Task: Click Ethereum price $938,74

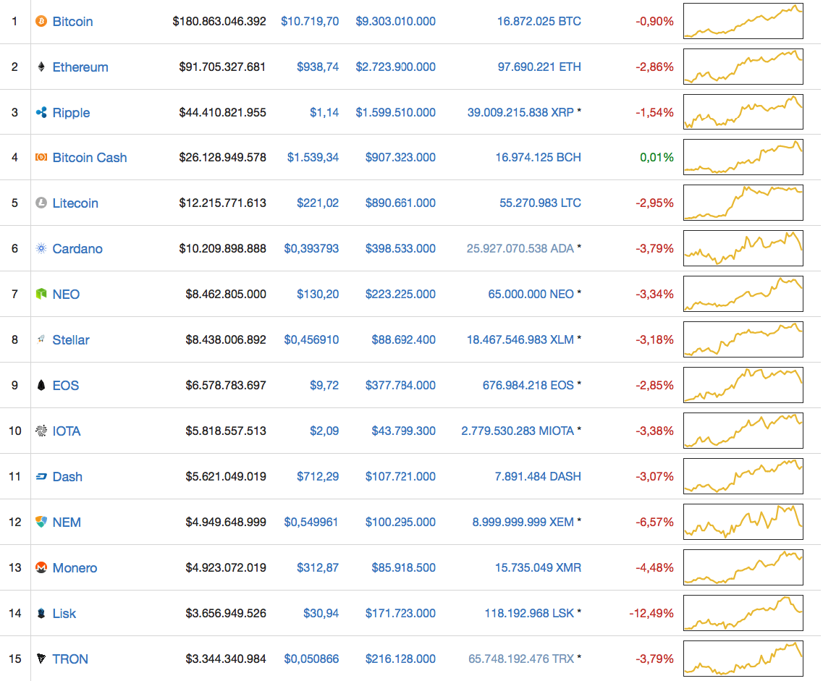Action: click(318, 67)
